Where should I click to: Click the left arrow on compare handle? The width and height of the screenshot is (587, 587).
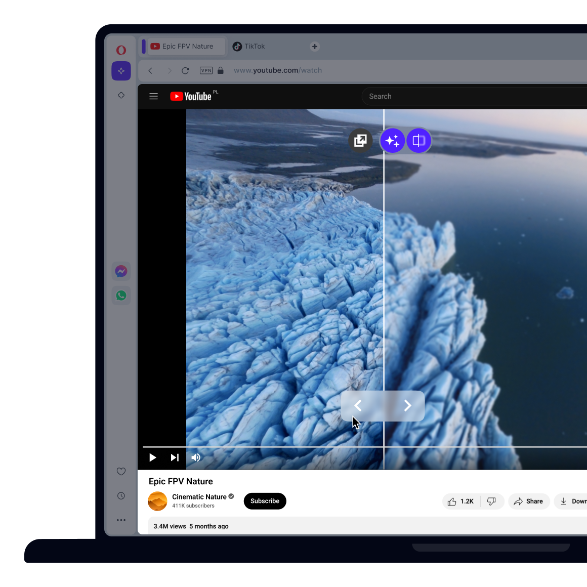(x=358, y=405)
